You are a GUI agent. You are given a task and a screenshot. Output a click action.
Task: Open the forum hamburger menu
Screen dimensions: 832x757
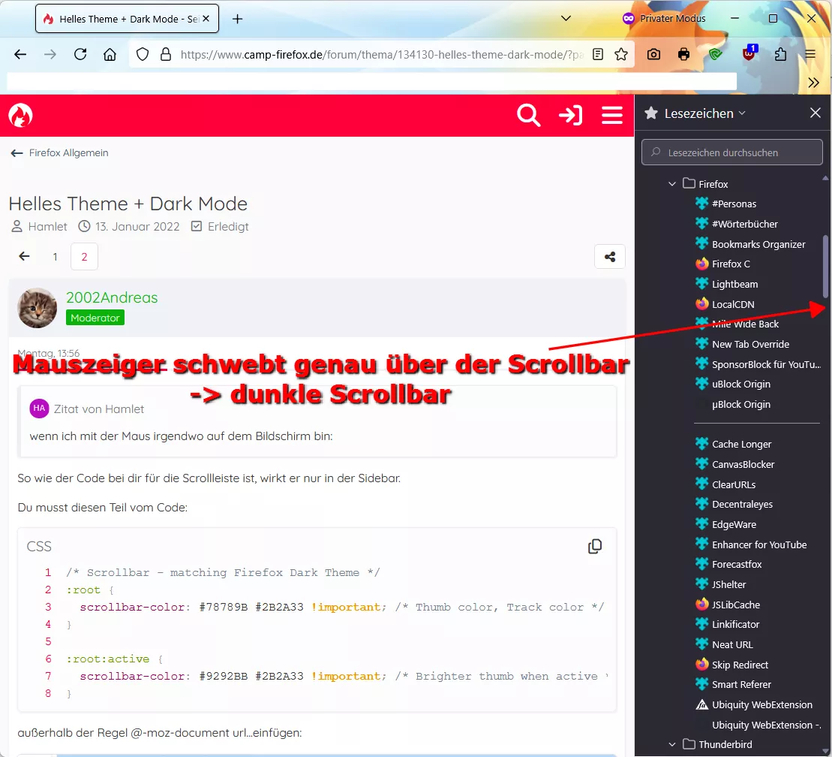coord(611,115)
